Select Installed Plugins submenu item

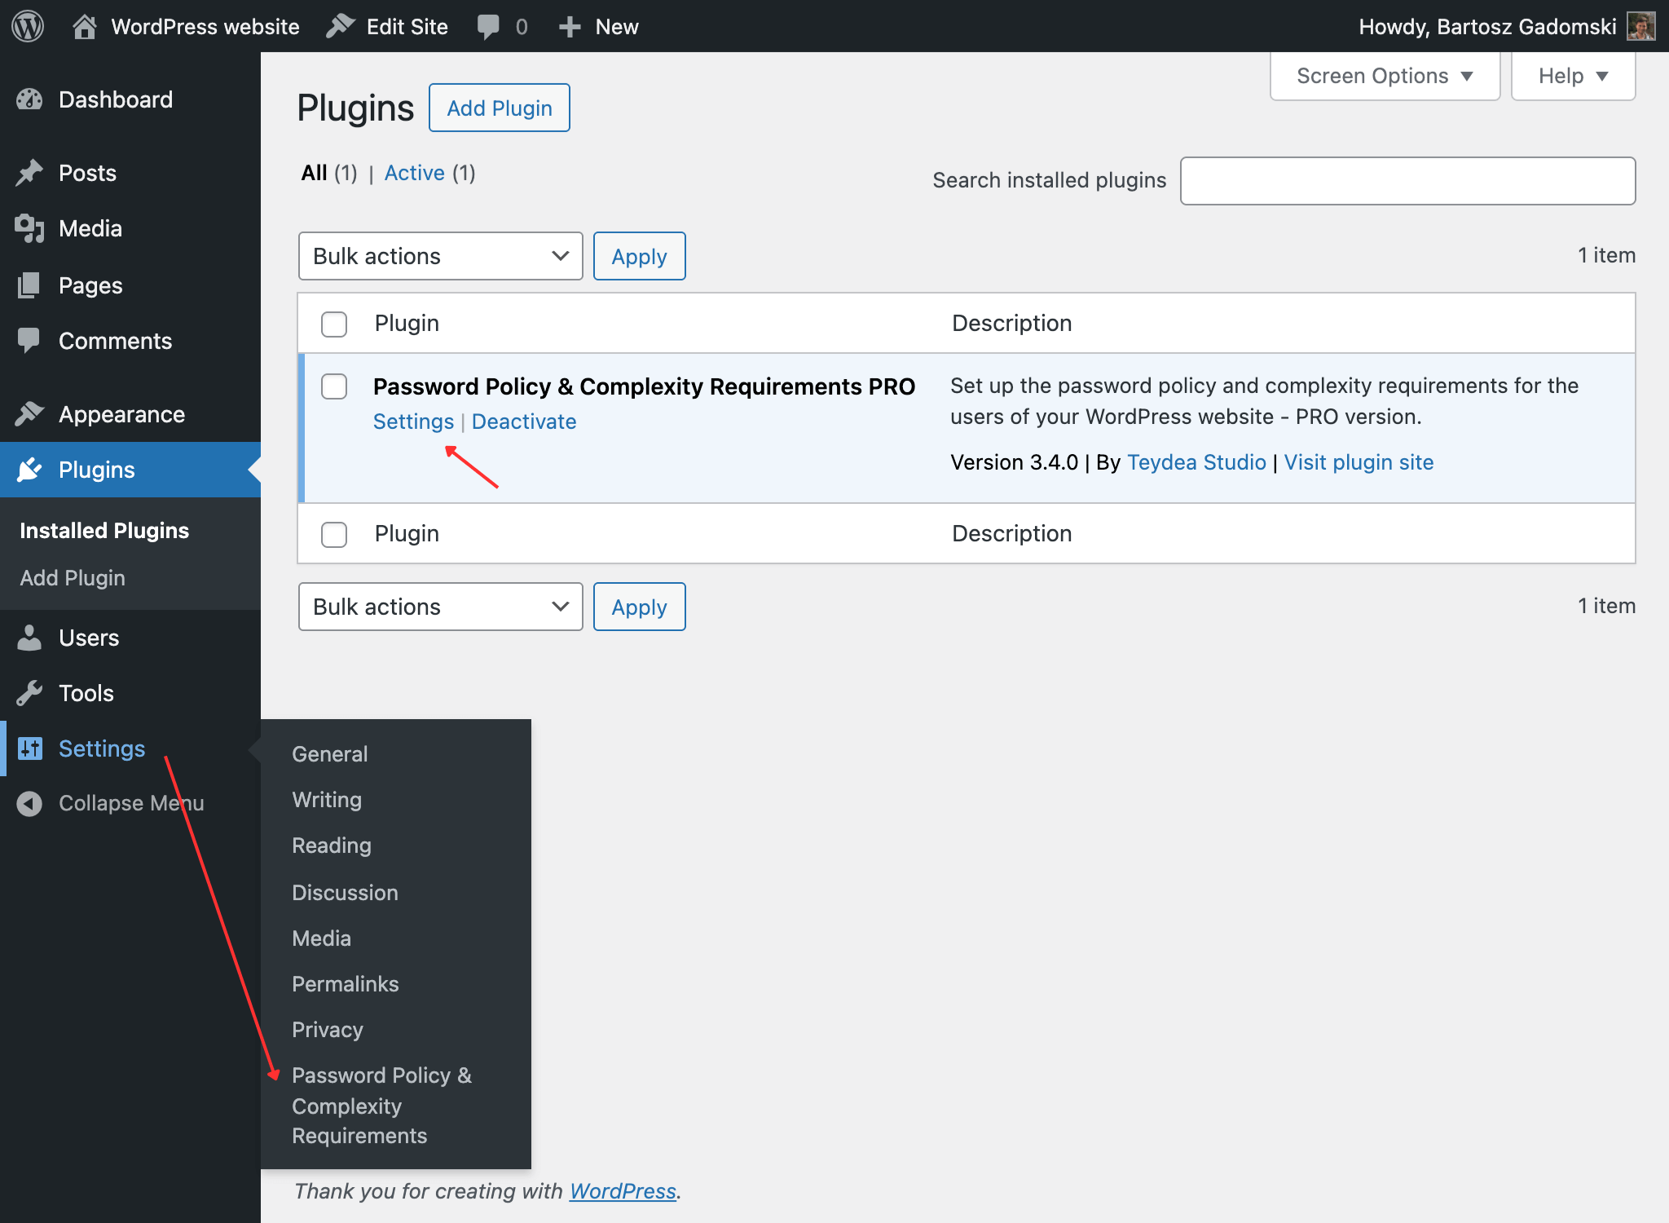(104, 531)
